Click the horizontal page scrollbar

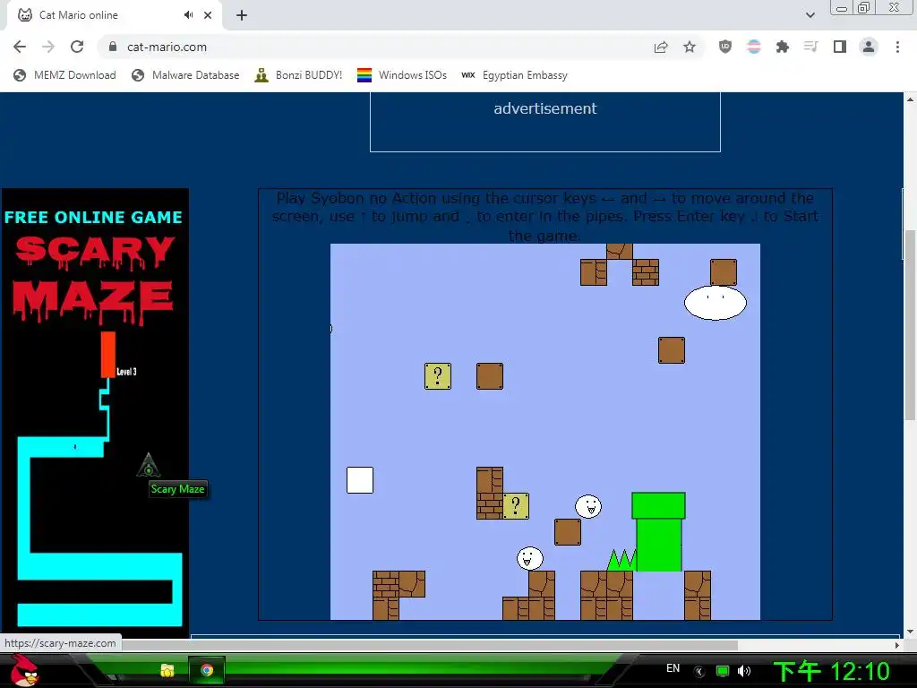click(429, 645)
